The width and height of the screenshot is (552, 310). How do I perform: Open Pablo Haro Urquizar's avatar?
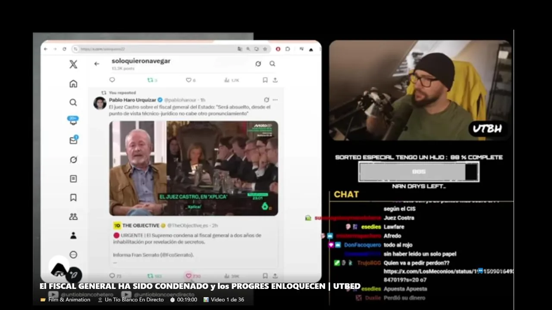tap(100, 103)
